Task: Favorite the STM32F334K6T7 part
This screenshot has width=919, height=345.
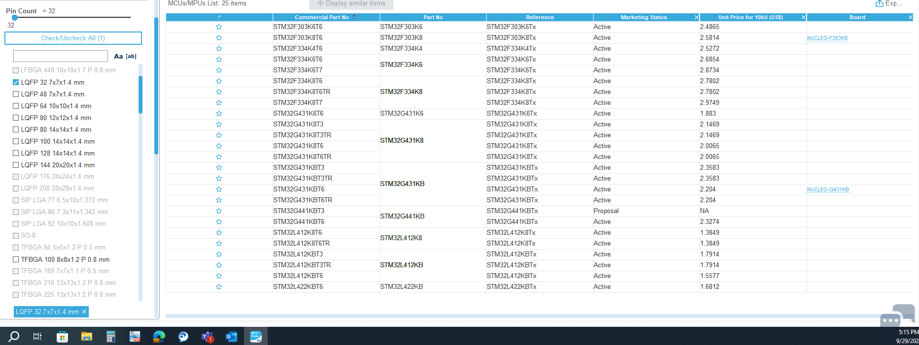Action: click(x=218, y=70)
